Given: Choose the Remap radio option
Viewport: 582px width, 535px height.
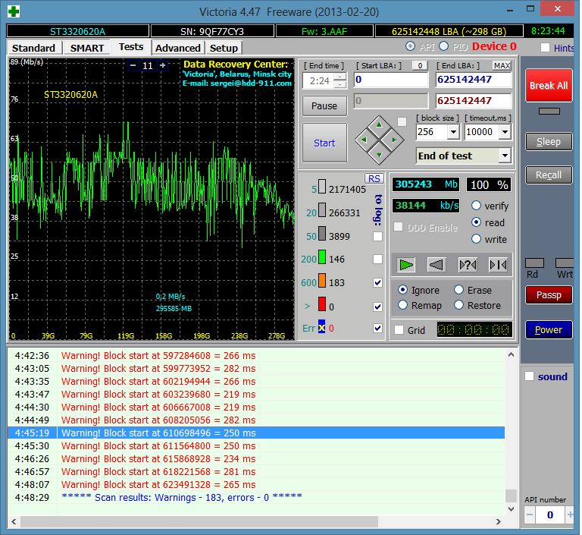Looking at the screenshot, I should click(x=404, y=305).
